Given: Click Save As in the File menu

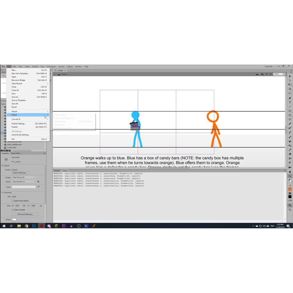Looking at the screenshot, I should point(15,97).
